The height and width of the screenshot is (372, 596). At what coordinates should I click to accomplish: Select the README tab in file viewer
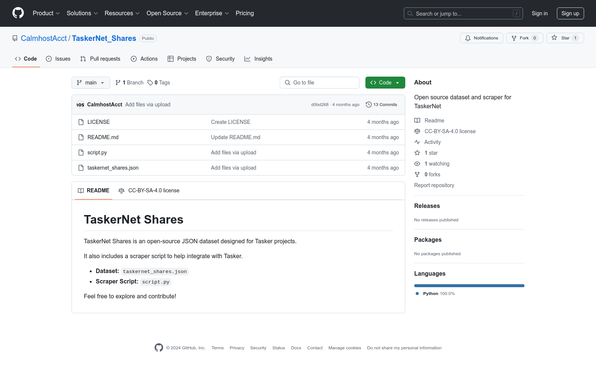pos(93,190)
